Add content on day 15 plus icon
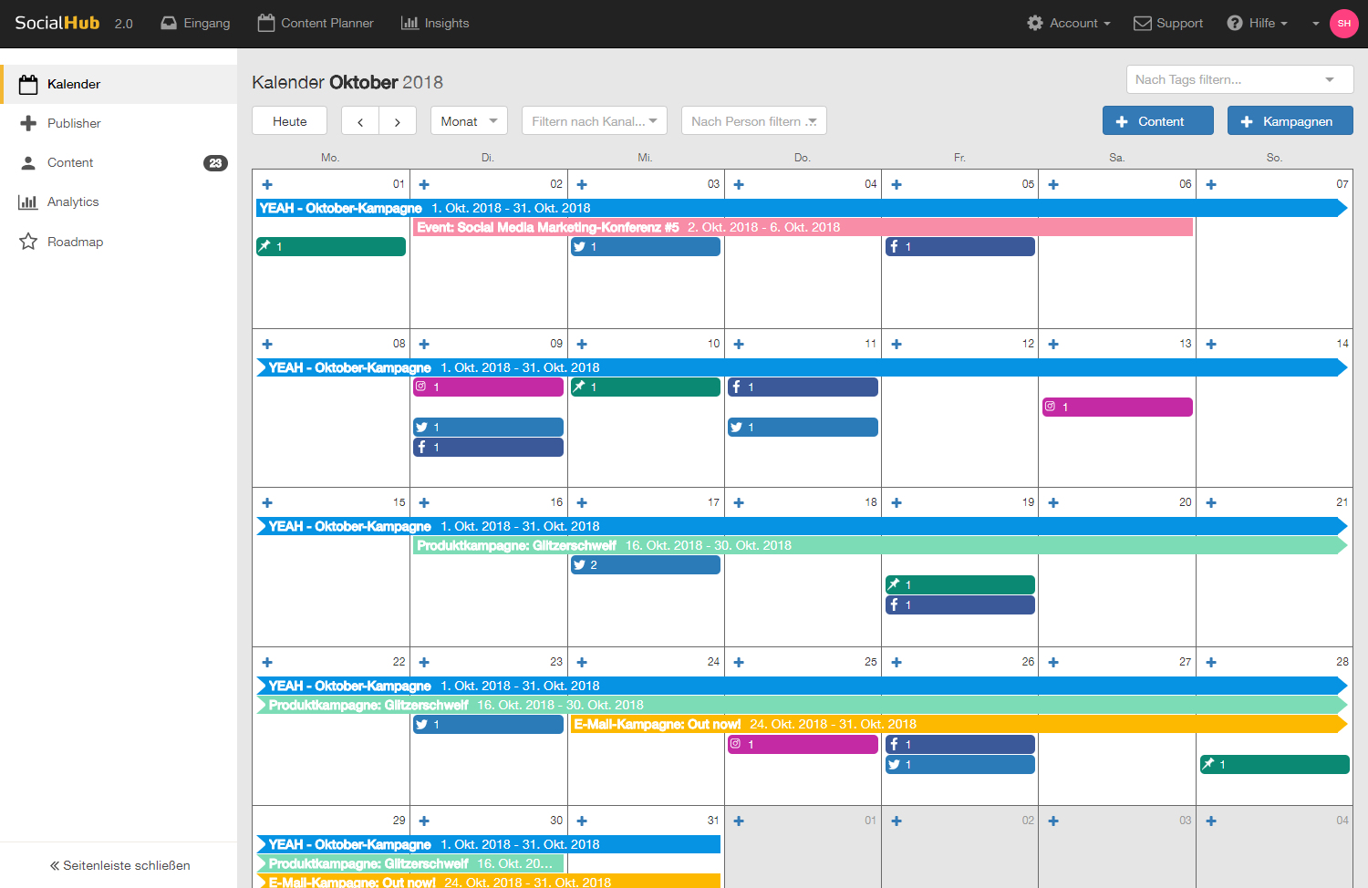Image resolution: width=1368 pixels, height=888 pixels. coord(267,502)
